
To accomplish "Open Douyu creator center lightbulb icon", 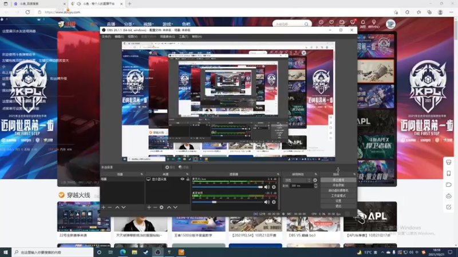I will (374, 22).
